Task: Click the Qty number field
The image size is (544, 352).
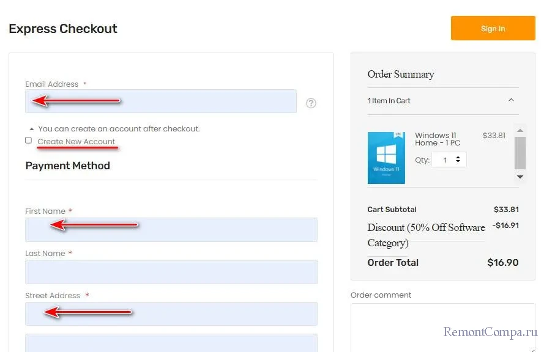Action: tap(445, 160)
